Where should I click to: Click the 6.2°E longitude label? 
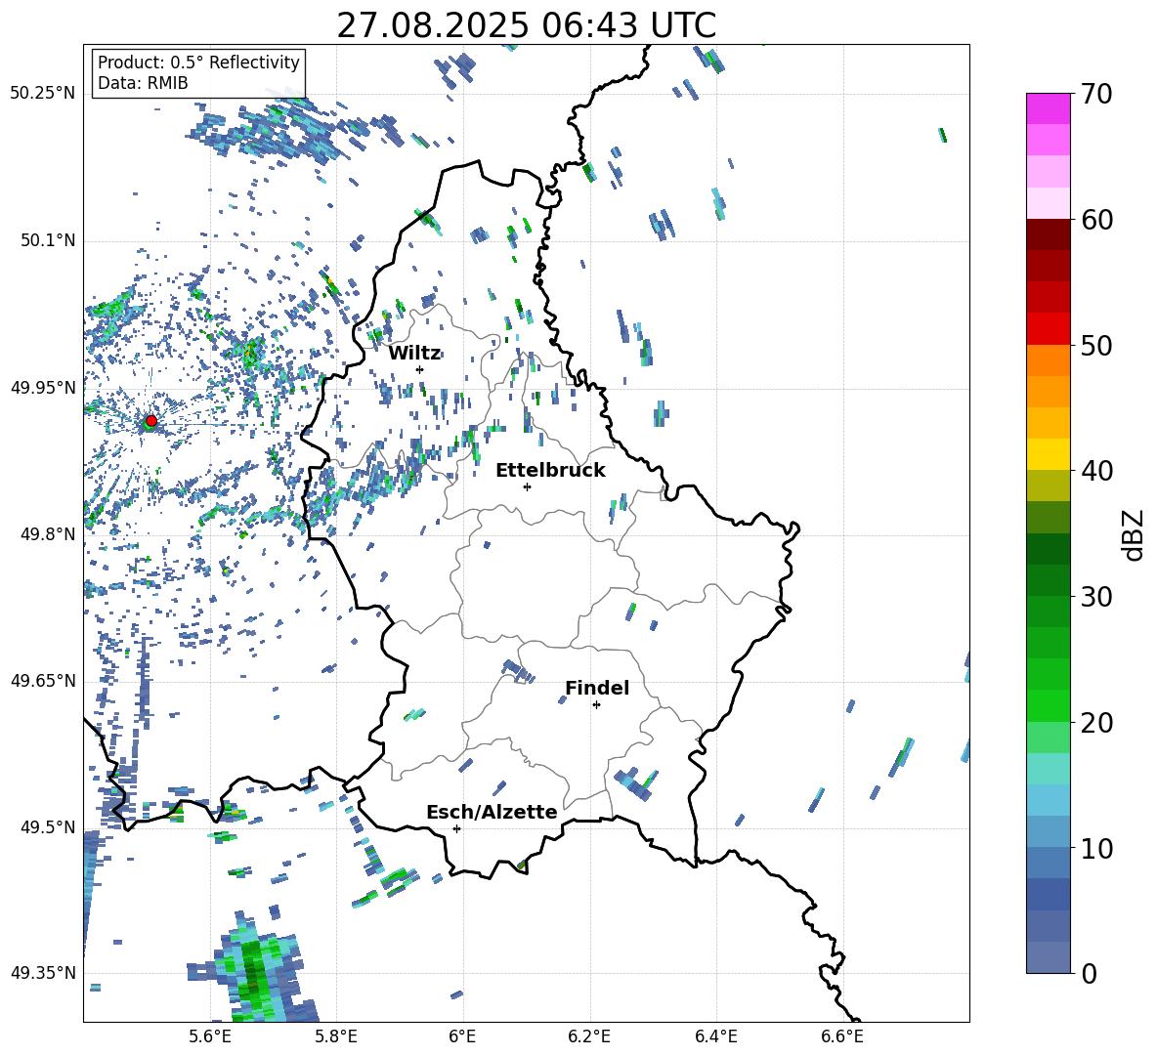click(589, 1036)
